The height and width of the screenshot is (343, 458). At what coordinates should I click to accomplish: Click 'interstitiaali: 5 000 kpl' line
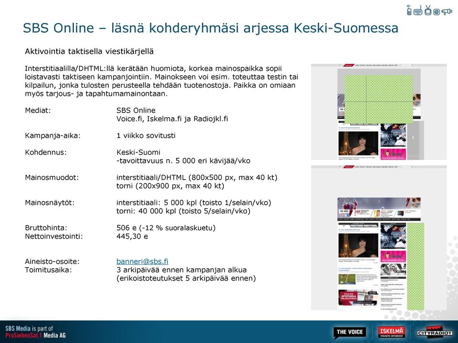point(194,203)
